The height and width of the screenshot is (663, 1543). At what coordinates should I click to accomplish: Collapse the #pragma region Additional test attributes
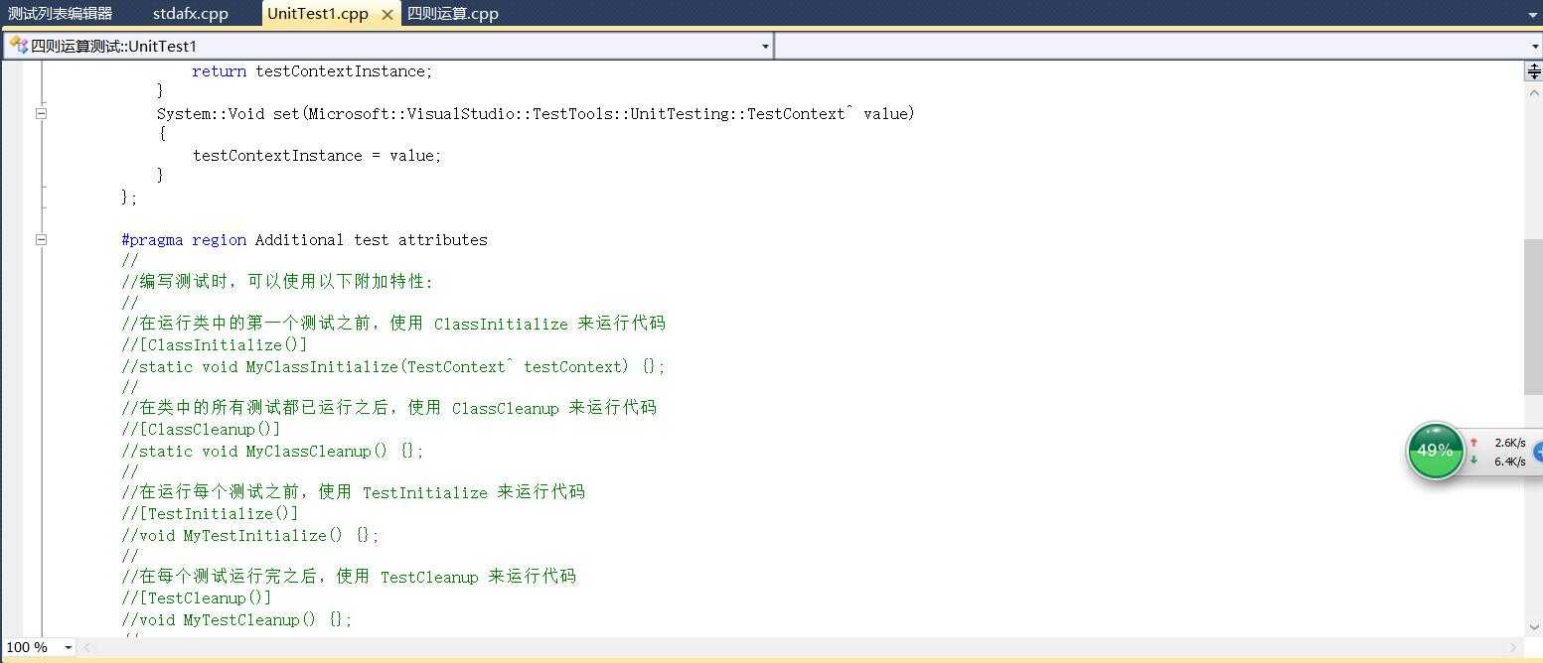tap(41, 239)
